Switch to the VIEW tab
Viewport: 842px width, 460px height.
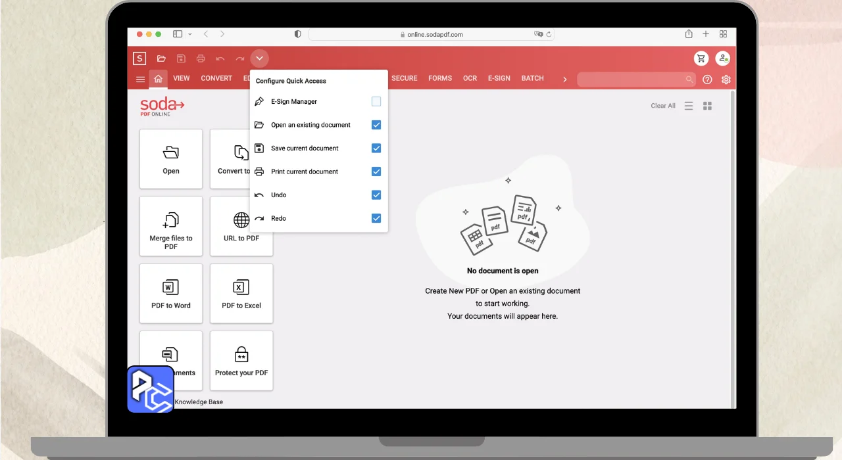click(182, 78)
